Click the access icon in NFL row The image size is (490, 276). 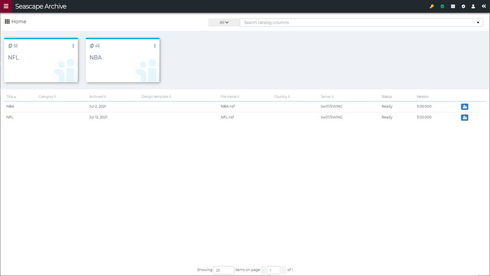pyautogui.click(x=464, y=117)
